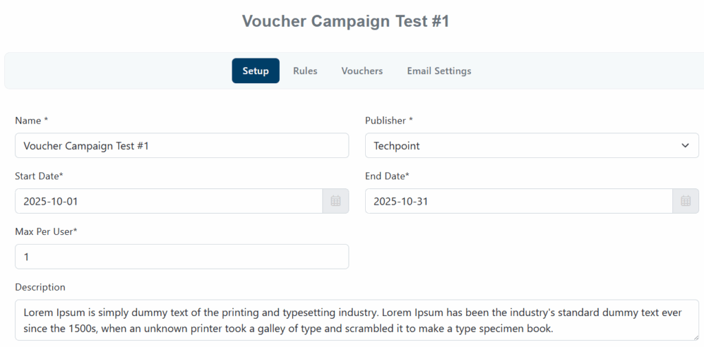Open the End Date calendar picker icon
The image size is (704, 347).
[x=685, y=201]
